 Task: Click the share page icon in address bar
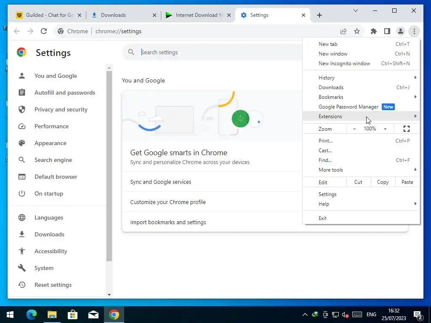point(343,31)
